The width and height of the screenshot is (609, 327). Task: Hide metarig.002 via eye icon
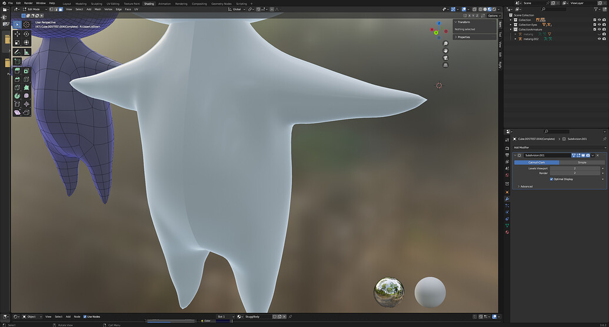tap(599, 39)
